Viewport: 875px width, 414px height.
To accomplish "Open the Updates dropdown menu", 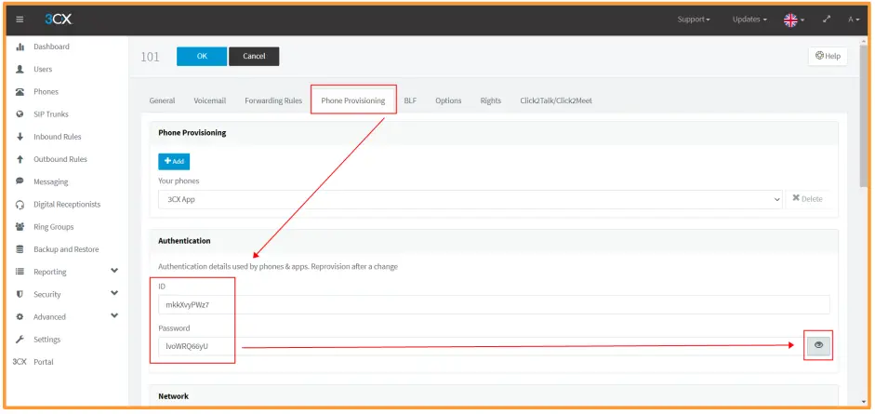I will click(x=749, y=20).
